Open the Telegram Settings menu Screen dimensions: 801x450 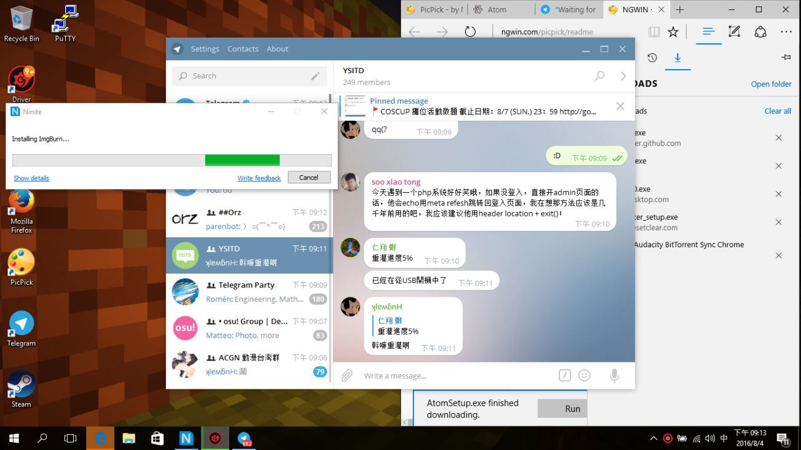205,49
